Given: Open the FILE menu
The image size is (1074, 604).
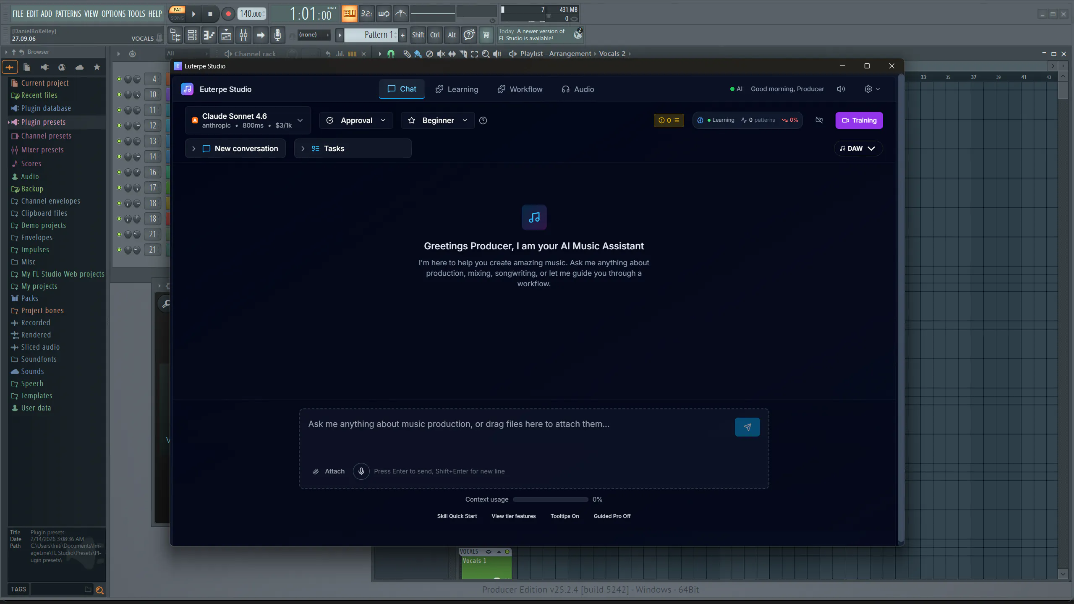Looking at the screenshot, I should (x=18, y=14).
